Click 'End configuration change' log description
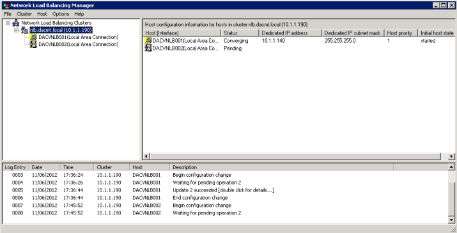 pyautogui.click(x=200, y=198)
